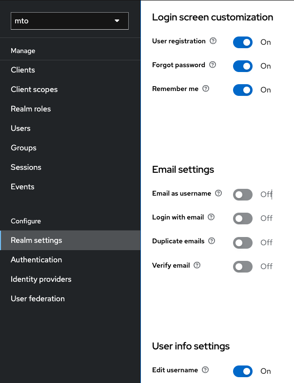This screenshot has height=383, width=294.
Task: Open help tooltip for Email as username
Action: click(x=218, y=193)
